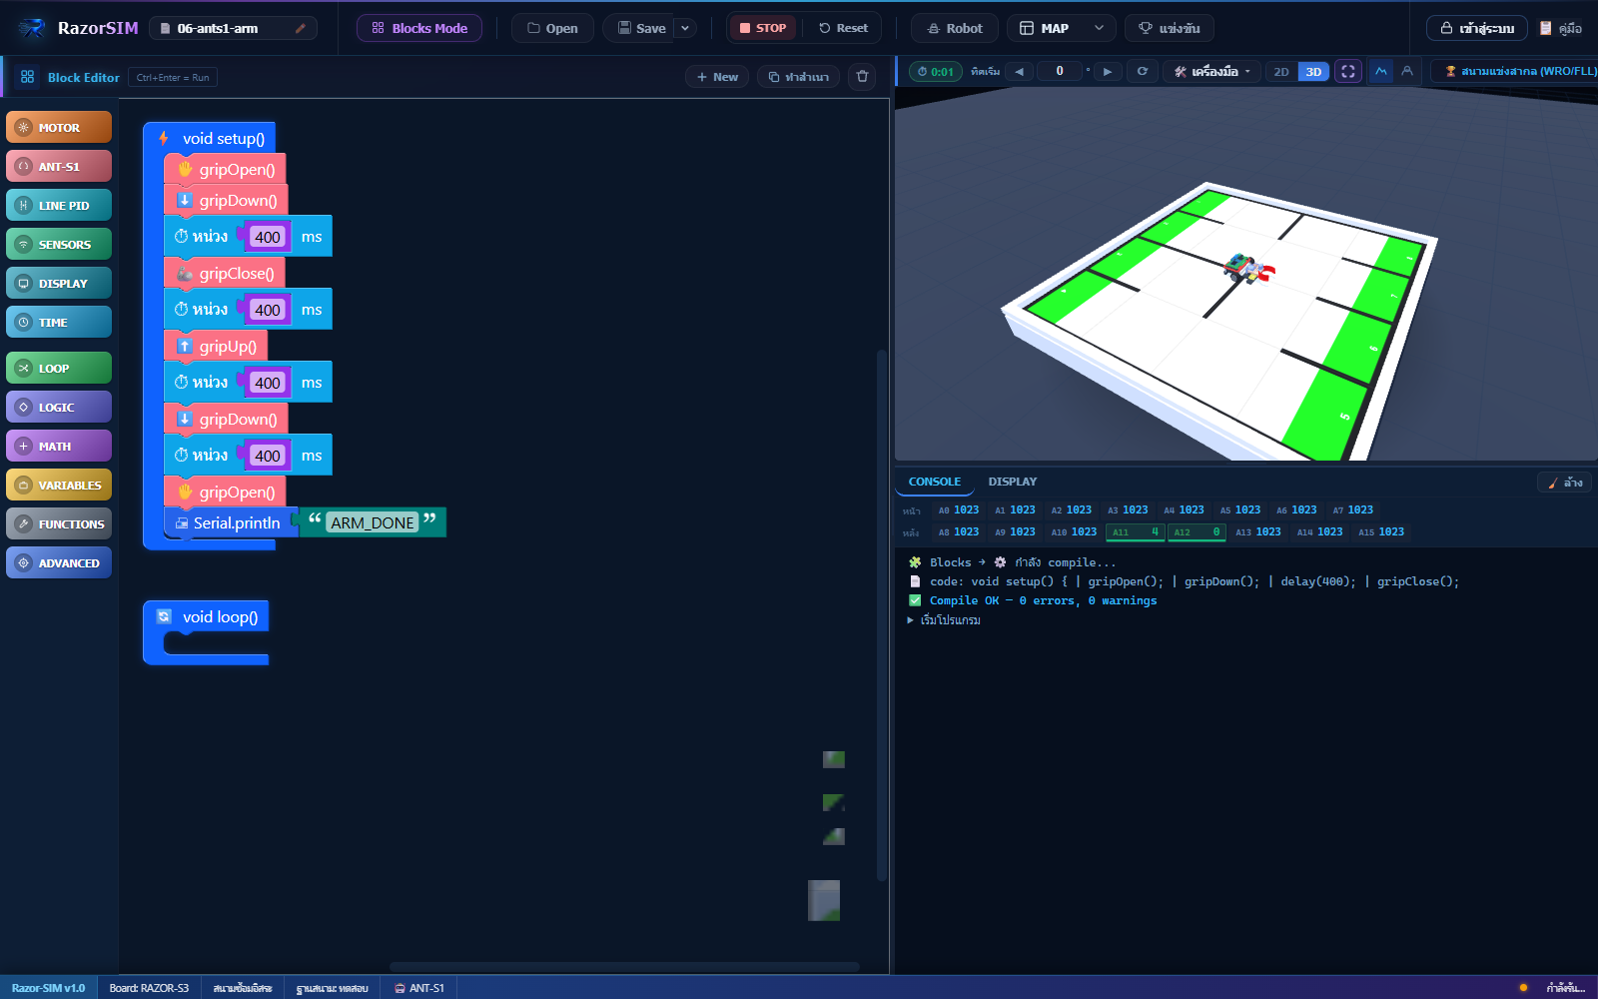Open the MATH block category

pos(59,447)
